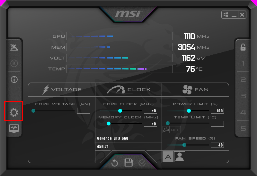Click the Windows startup icon
This screenshot has width=257, height=176.
pyautogui.click(x=226, y=15)
